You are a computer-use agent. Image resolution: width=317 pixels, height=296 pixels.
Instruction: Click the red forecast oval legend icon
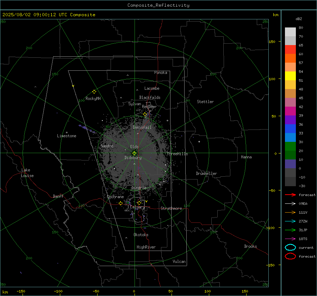coord(290,256)
